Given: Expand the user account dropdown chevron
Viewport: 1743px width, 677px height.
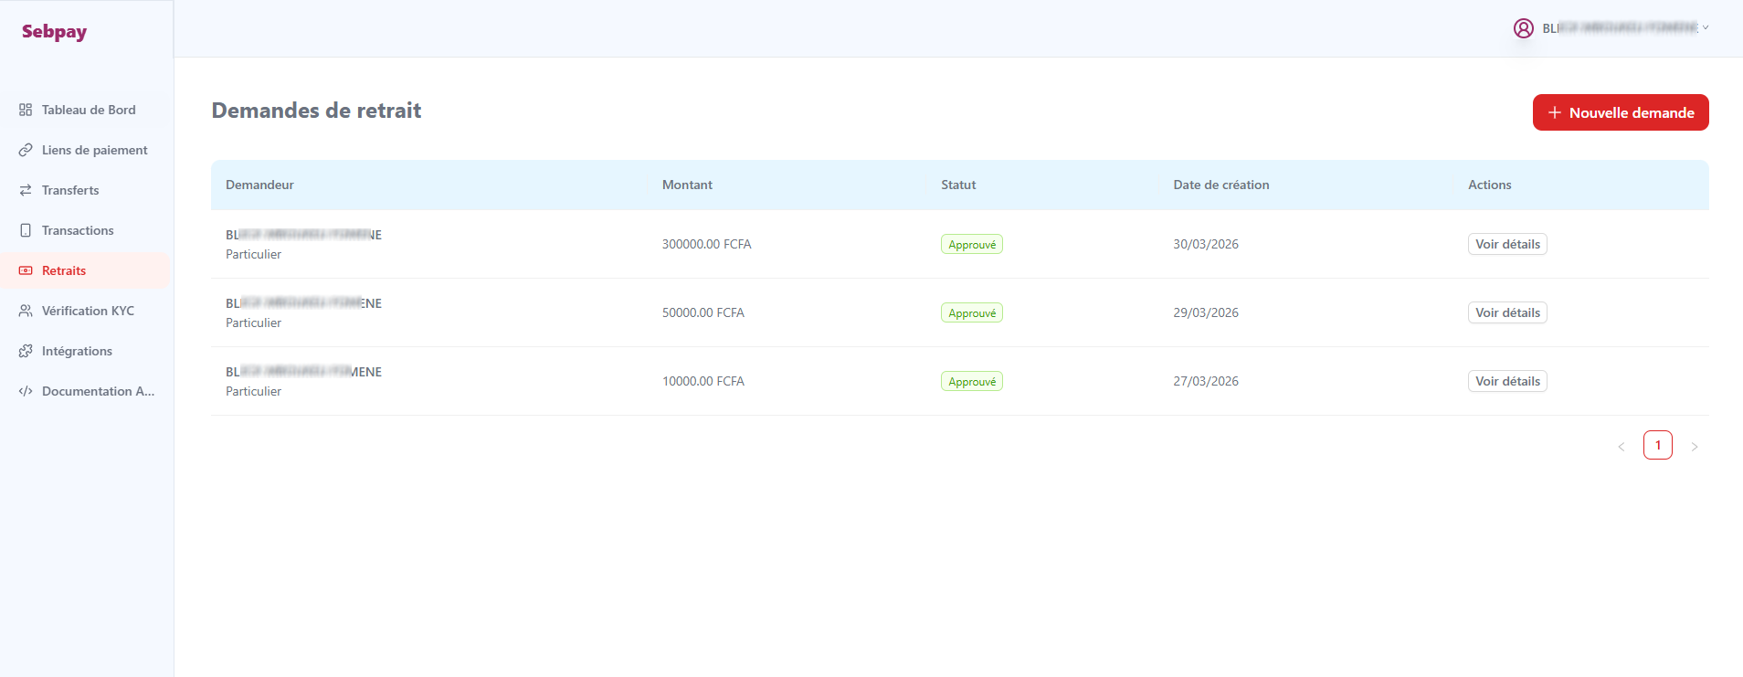Looking at the screenshot, I should [x=1706, y=28].
